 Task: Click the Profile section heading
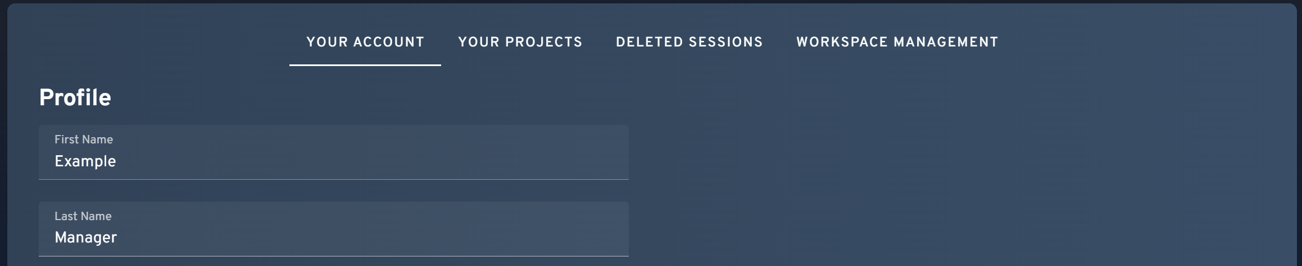click(x=75, y=98)
